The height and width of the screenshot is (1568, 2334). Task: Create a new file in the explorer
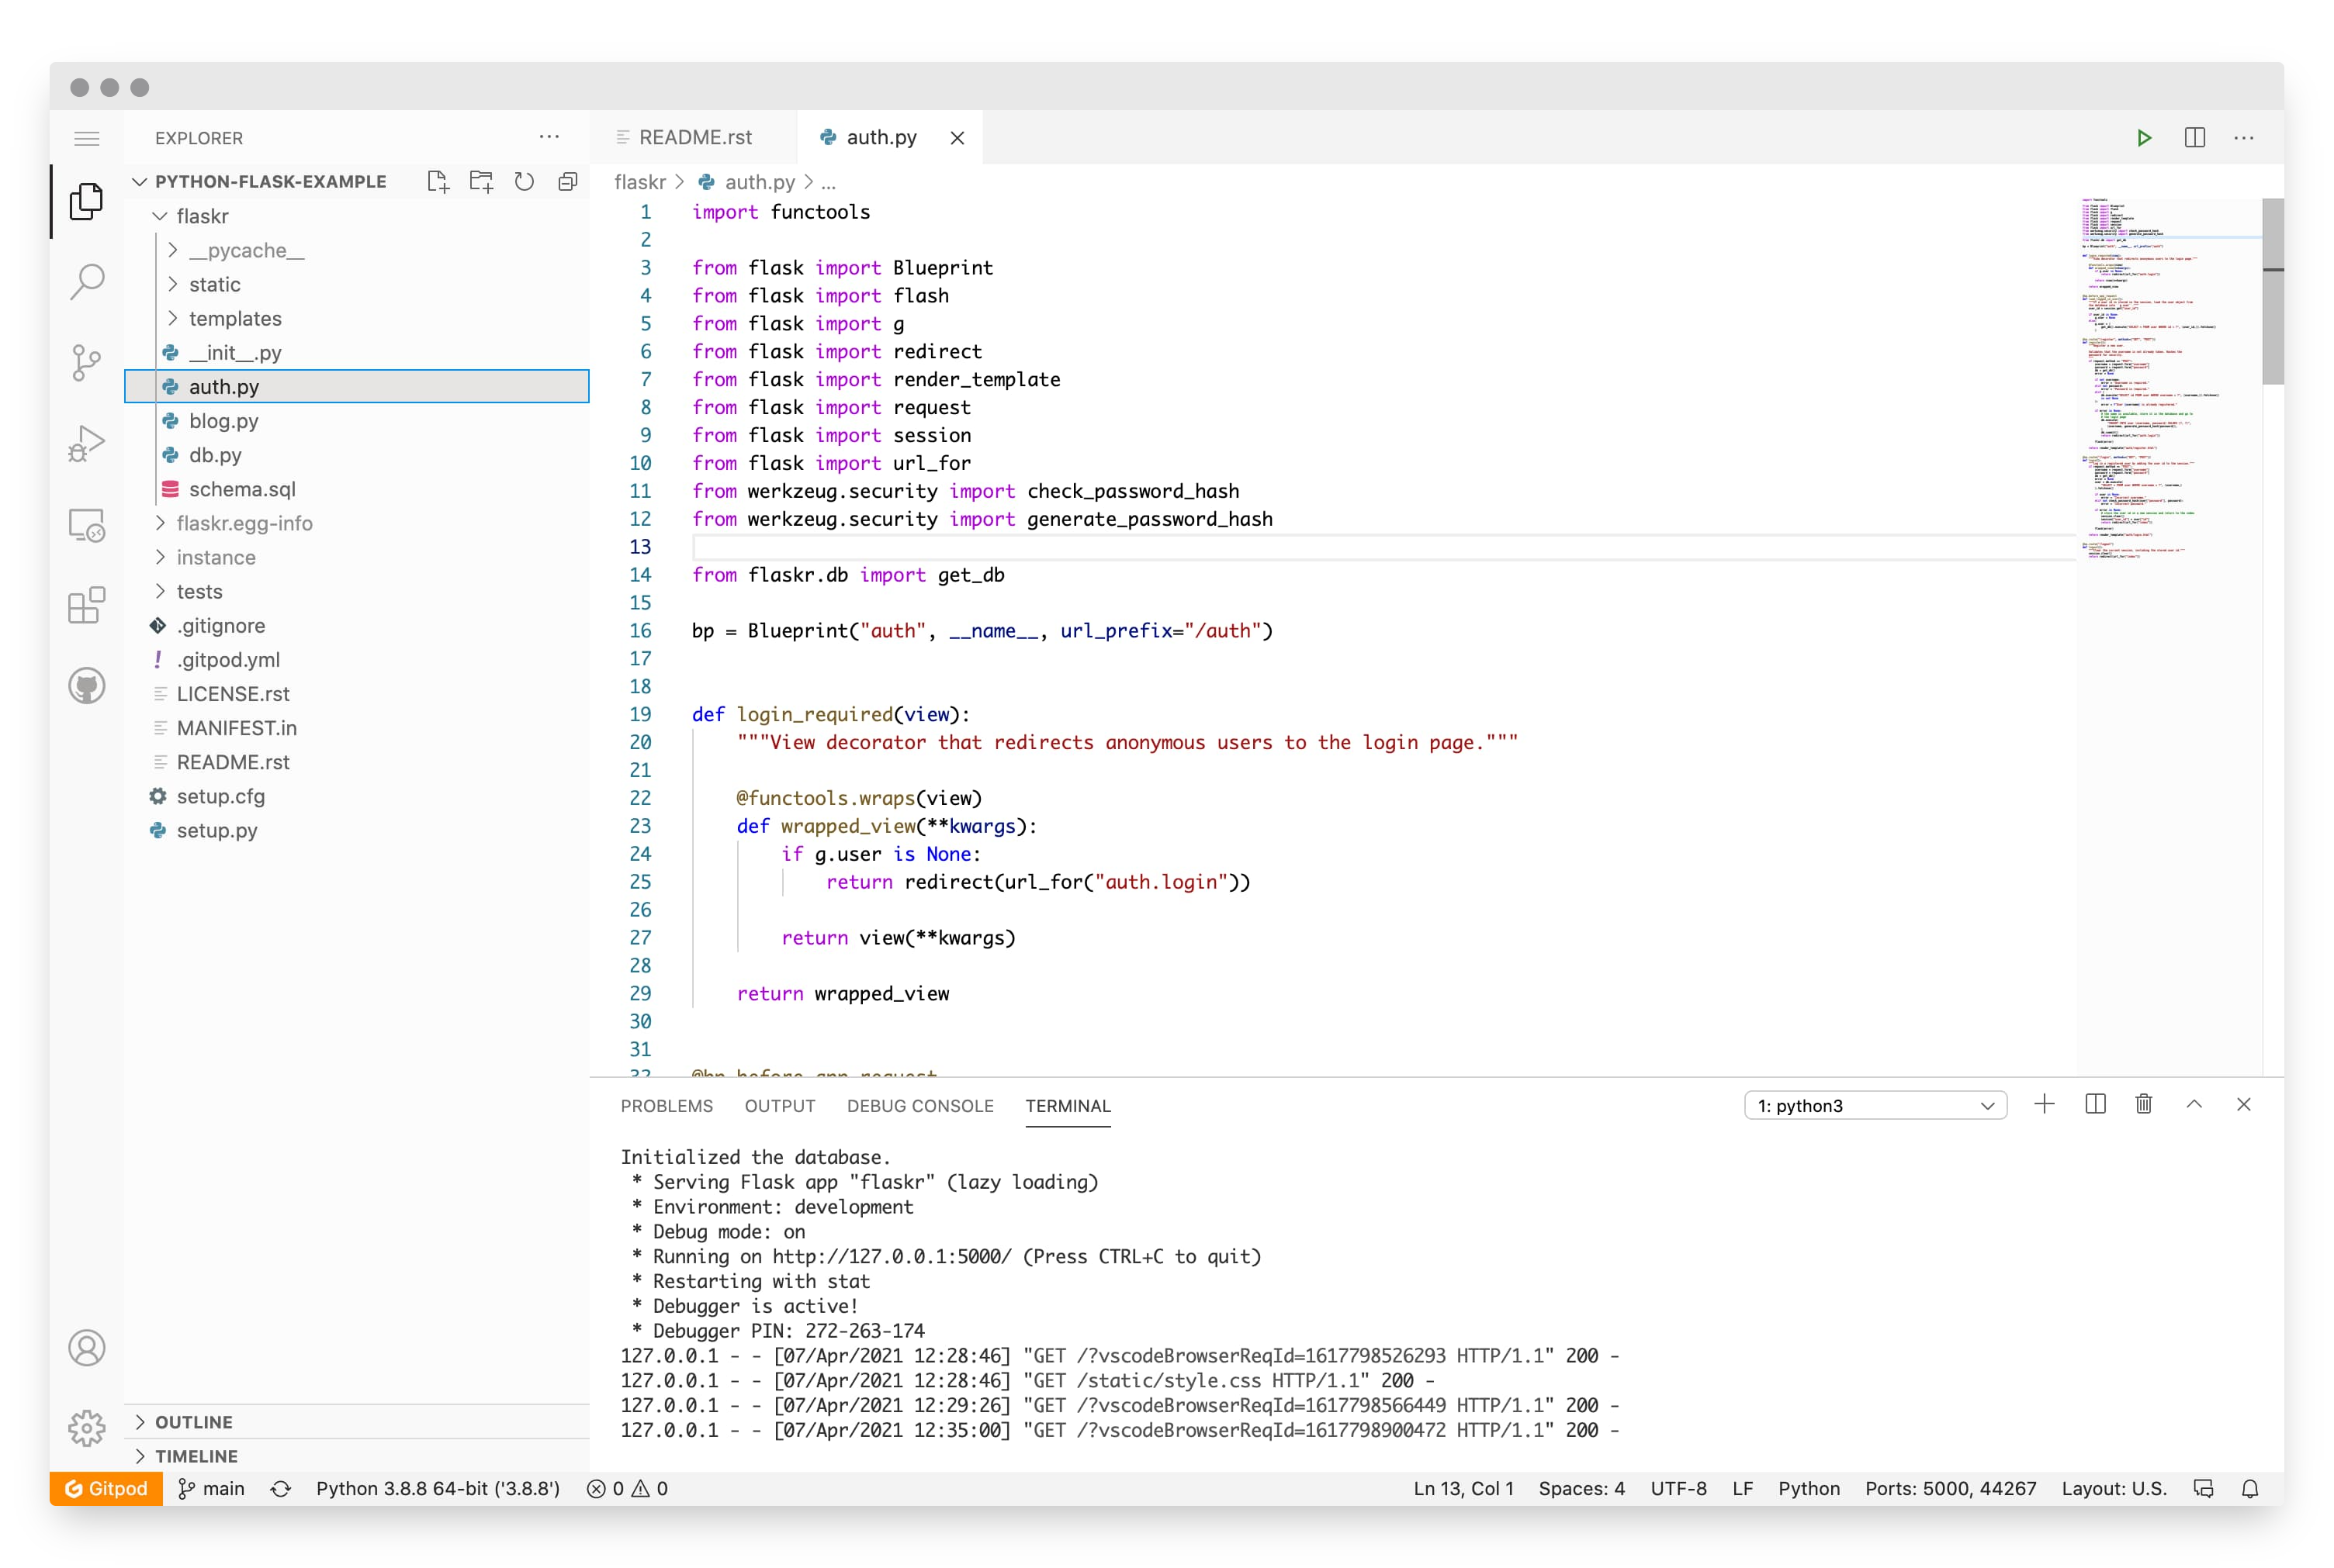(x=437, y=181)
